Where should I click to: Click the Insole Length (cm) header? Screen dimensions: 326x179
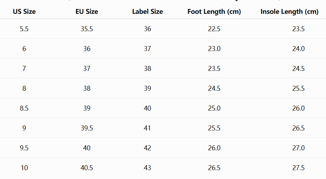[290, 12]
